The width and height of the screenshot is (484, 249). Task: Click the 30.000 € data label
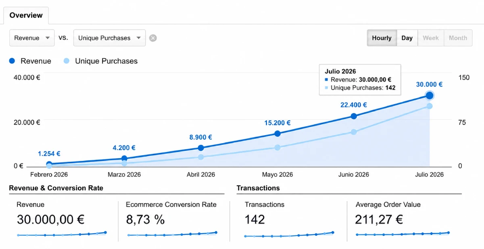(429, 84)
